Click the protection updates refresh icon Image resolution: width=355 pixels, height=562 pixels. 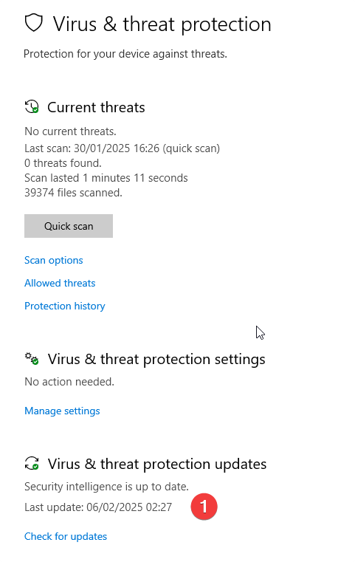32,463
